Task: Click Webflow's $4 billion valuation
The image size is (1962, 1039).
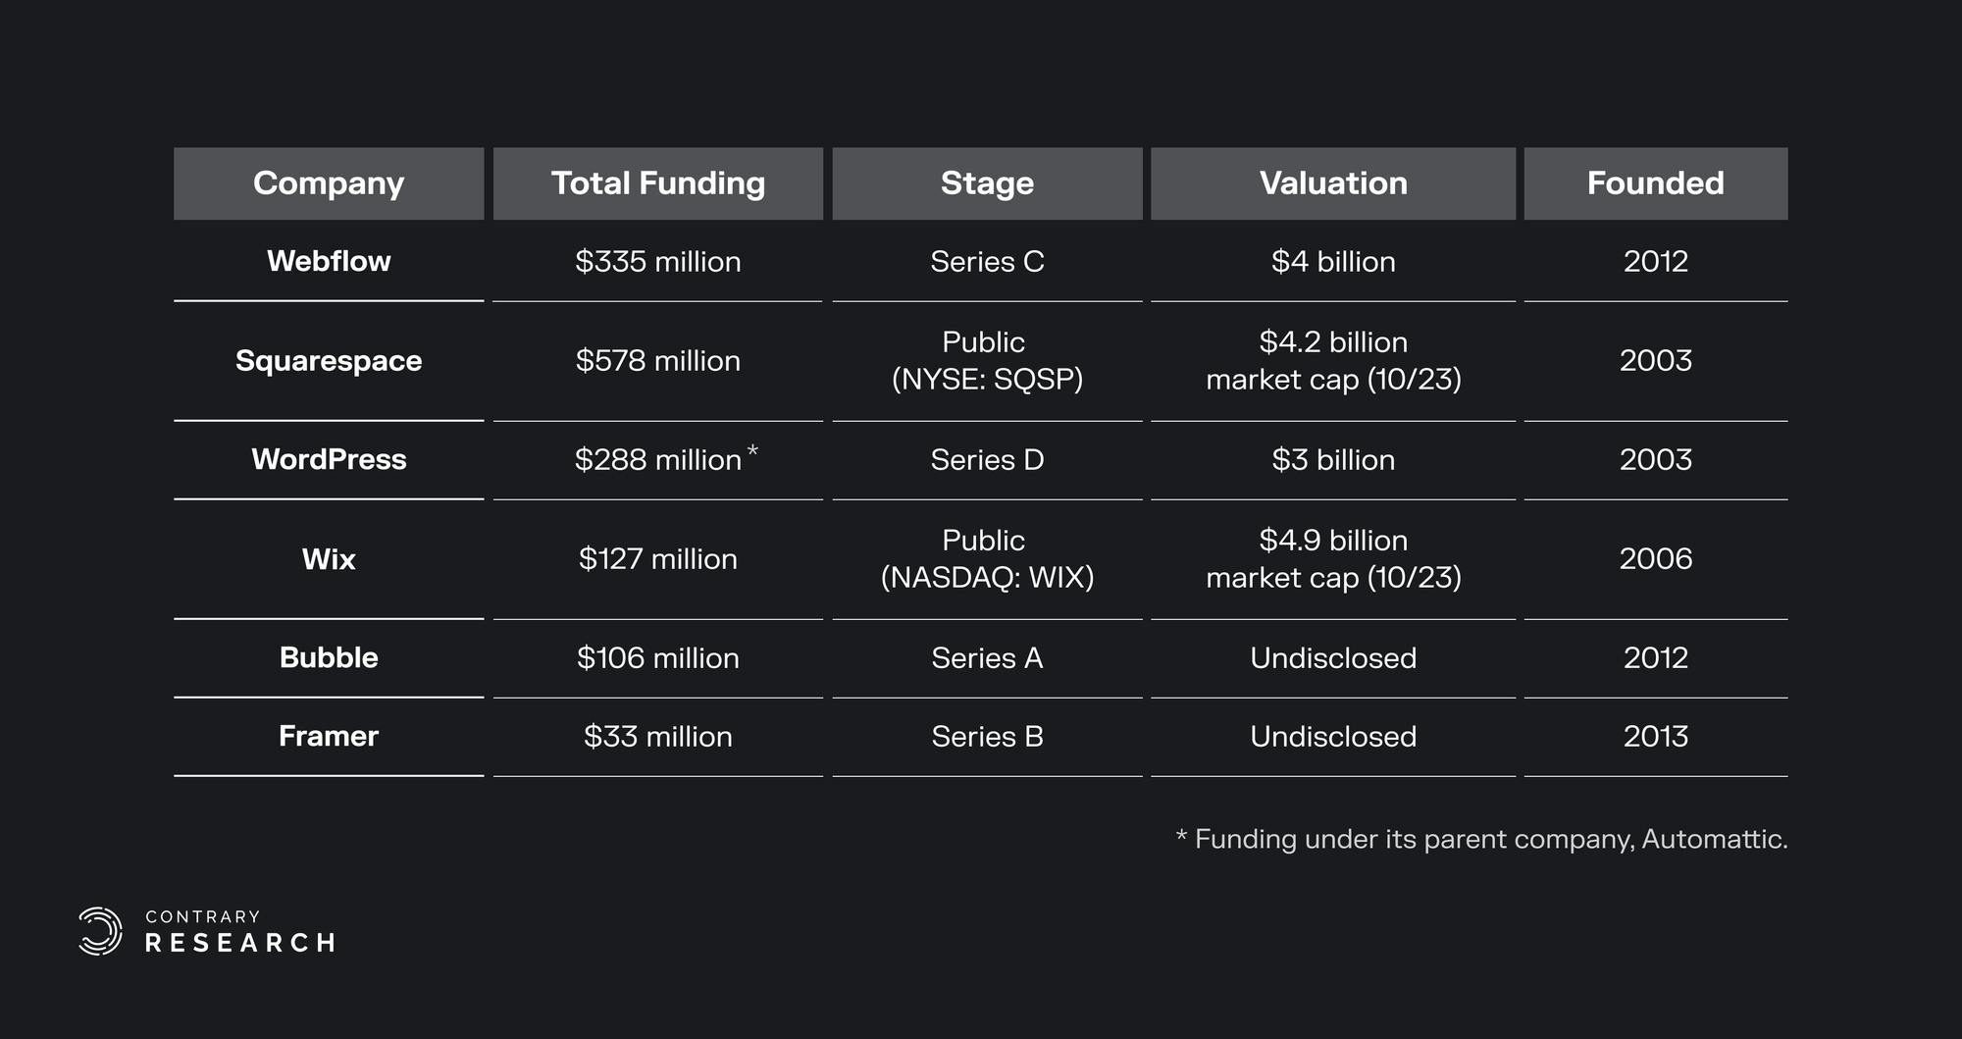Action: (x=1332, y=262)
